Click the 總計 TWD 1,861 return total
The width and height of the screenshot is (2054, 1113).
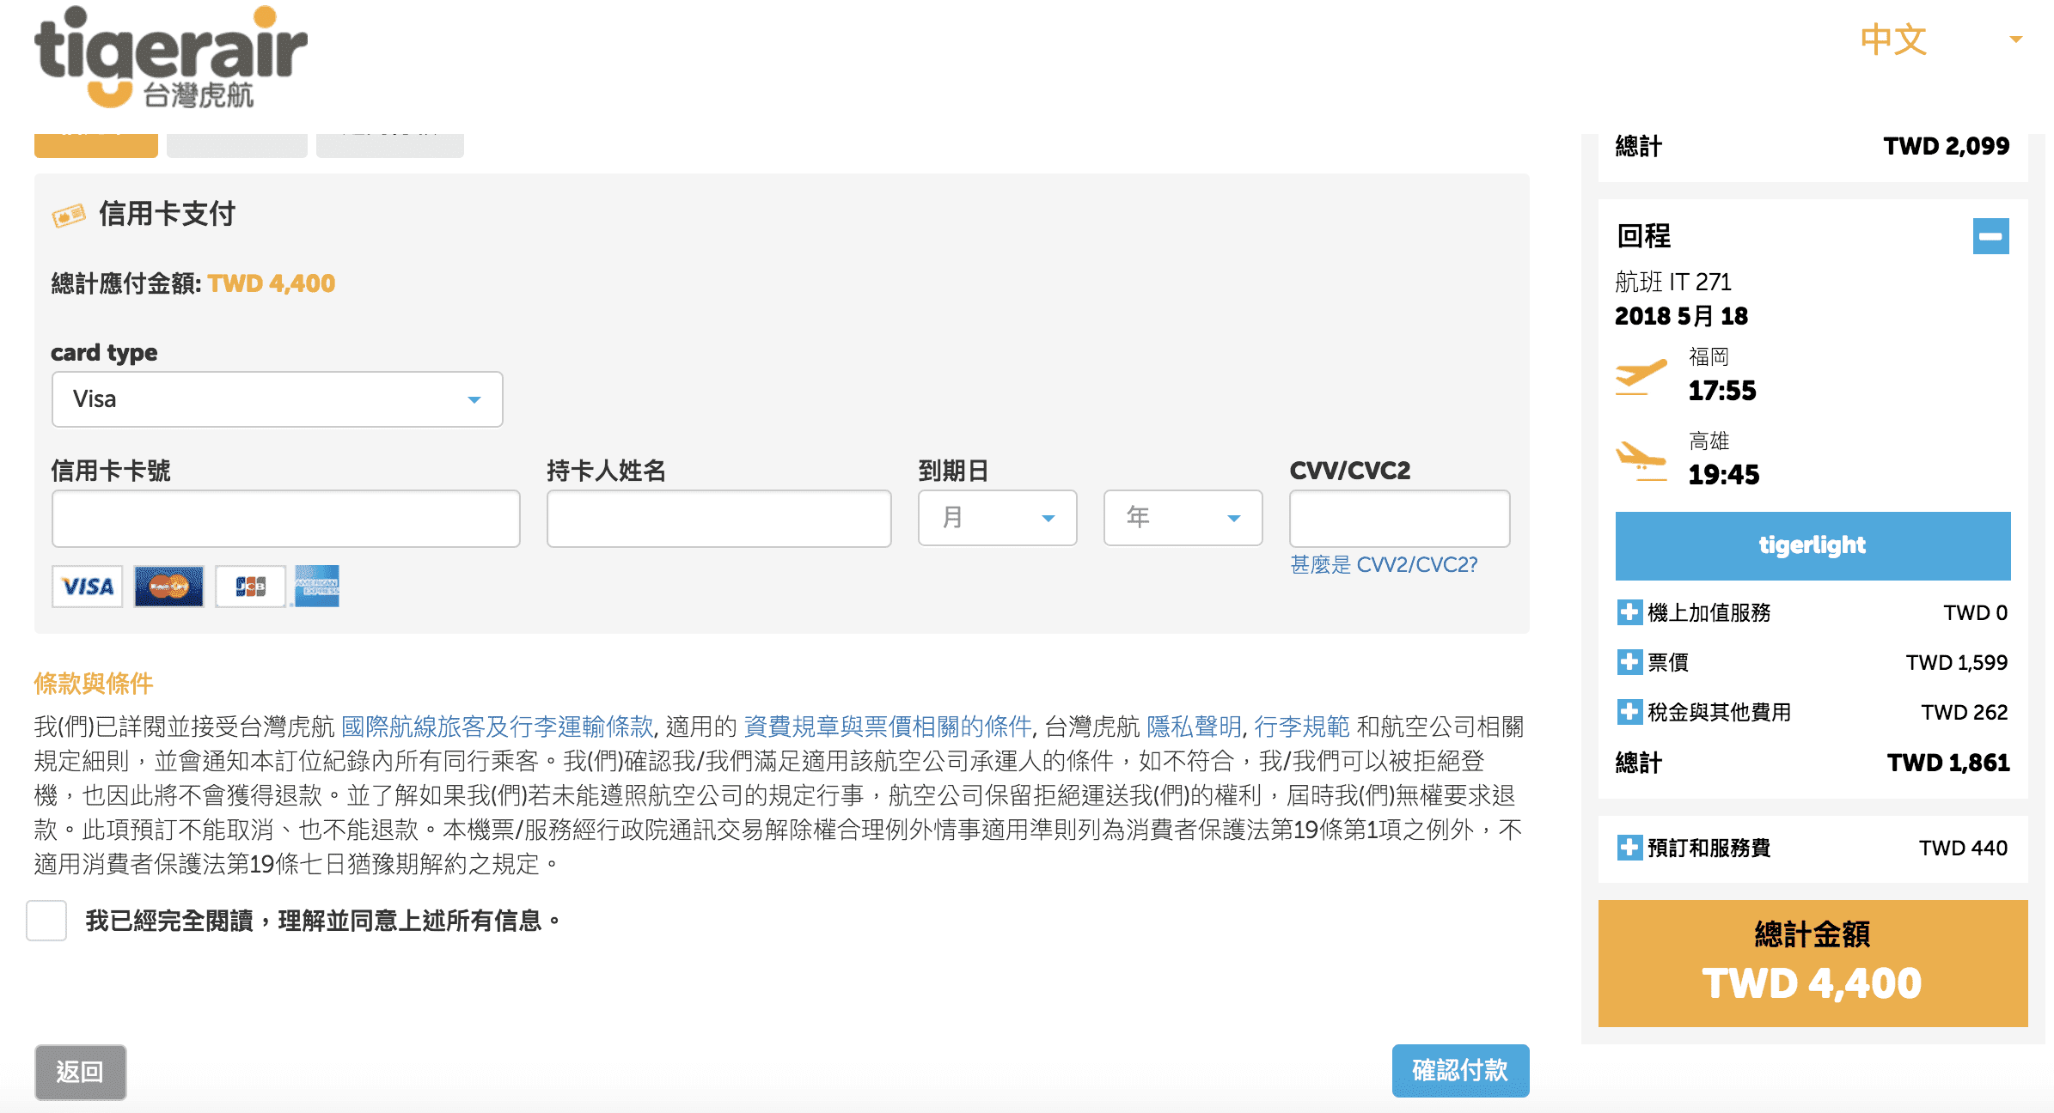point(1813,763)
